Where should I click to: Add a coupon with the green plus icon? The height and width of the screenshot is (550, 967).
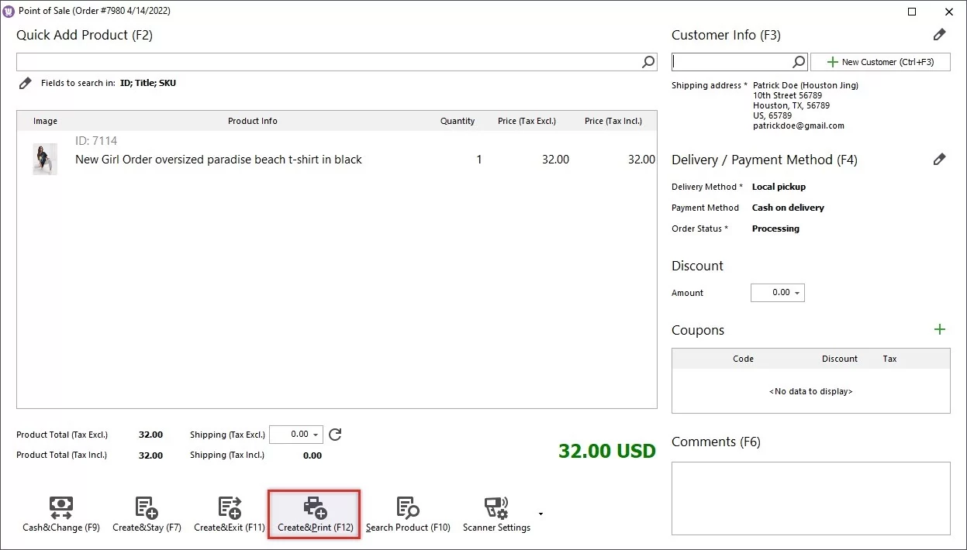pos(939,329)
